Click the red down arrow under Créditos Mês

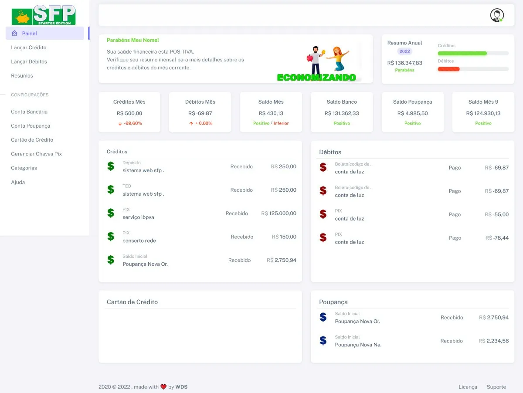[120, 124]
